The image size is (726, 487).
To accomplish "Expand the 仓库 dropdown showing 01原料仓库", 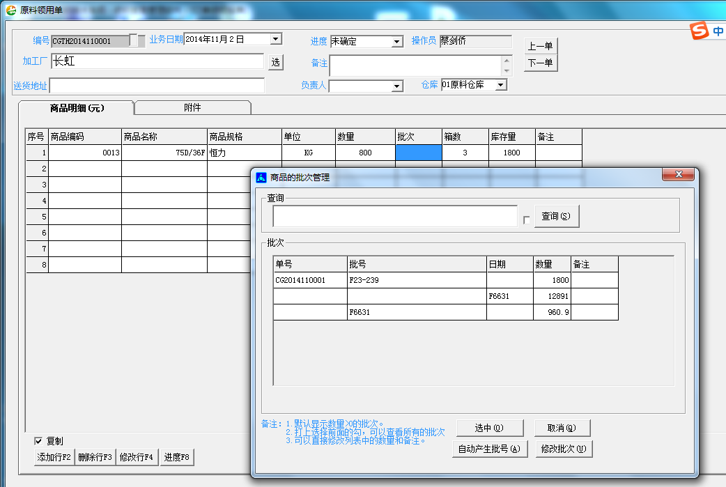I will [x=500, y=85].
